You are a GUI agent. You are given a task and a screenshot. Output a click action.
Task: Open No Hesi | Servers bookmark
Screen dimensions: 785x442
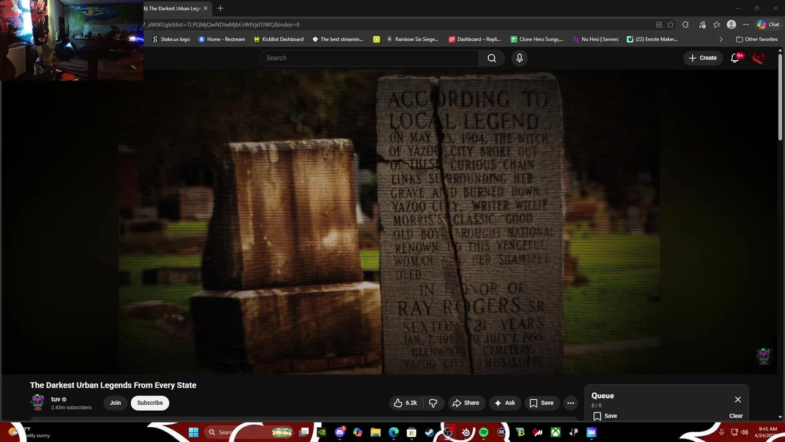tap(595, 39)
